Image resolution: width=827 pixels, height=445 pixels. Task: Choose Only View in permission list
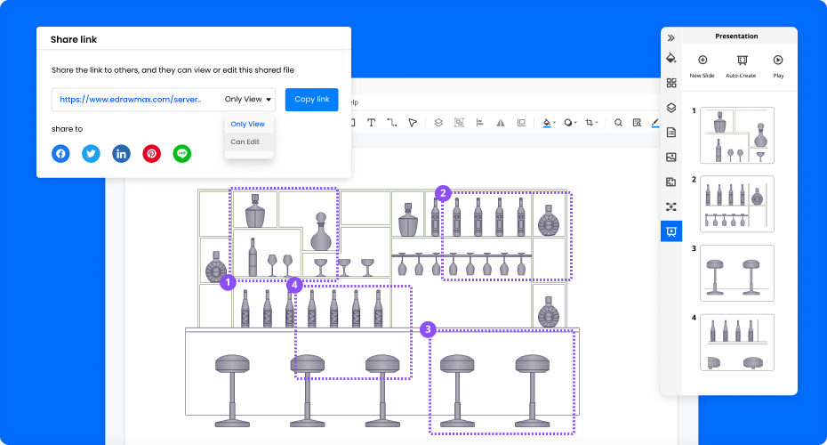point(247,124)
